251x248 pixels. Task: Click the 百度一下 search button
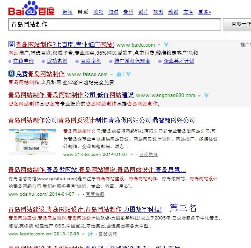pos(237,24)
